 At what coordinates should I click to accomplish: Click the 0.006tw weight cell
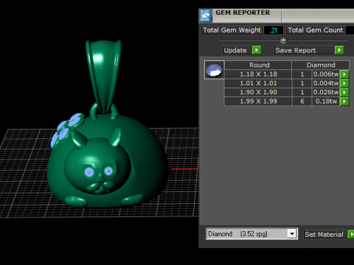(326, 74)
